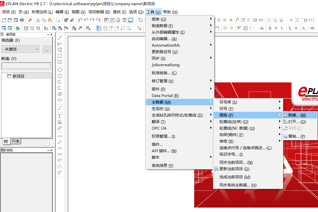Select the ellipse drawing tool

(x=60, y=100)
